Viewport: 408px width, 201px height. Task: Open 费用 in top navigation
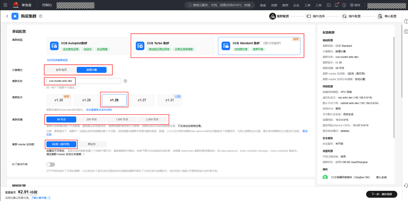[x=285, y=5]
